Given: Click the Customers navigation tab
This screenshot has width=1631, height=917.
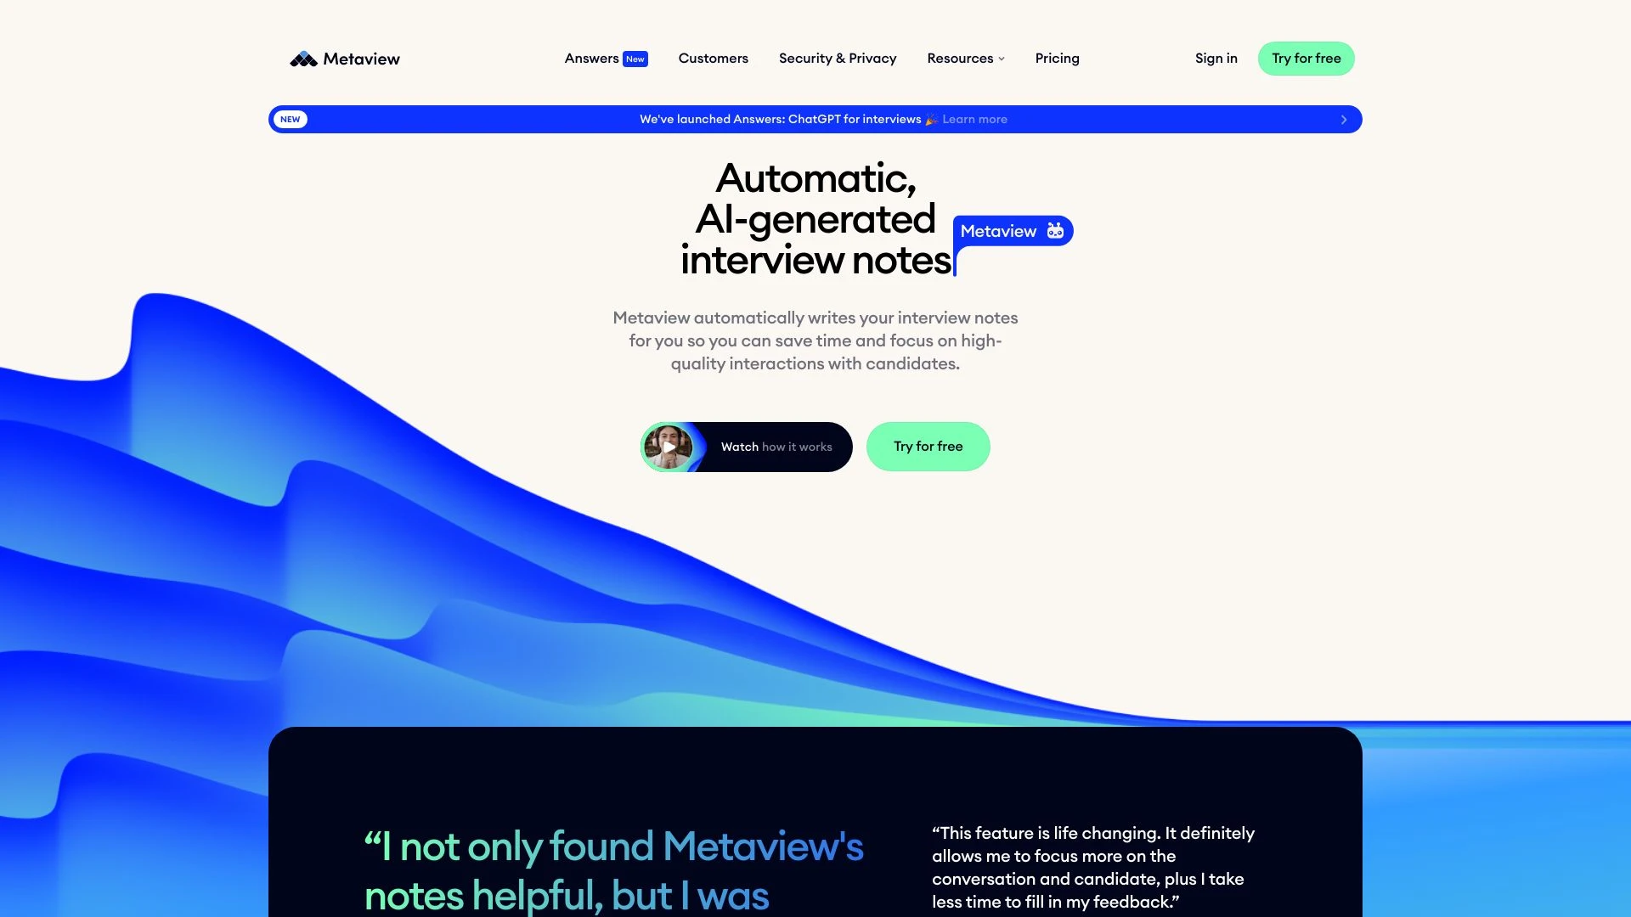Looking at the screenshot, I should click(713, 59).
